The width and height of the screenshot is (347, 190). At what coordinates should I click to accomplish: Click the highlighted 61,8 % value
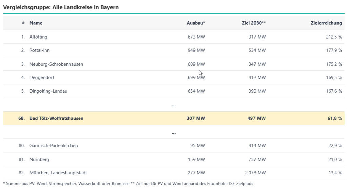335,118
